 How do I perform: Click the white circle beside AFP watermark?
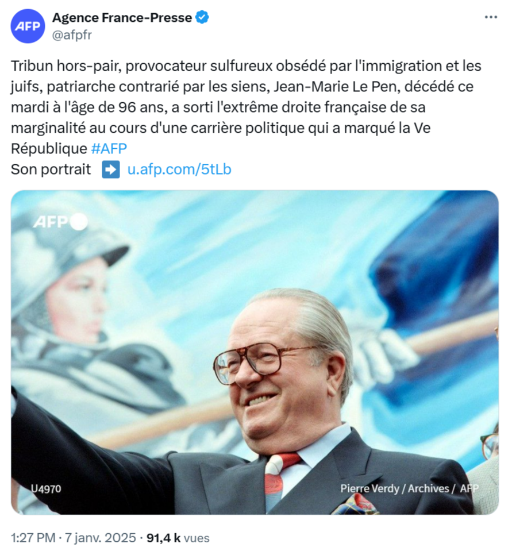coord(79,222)
